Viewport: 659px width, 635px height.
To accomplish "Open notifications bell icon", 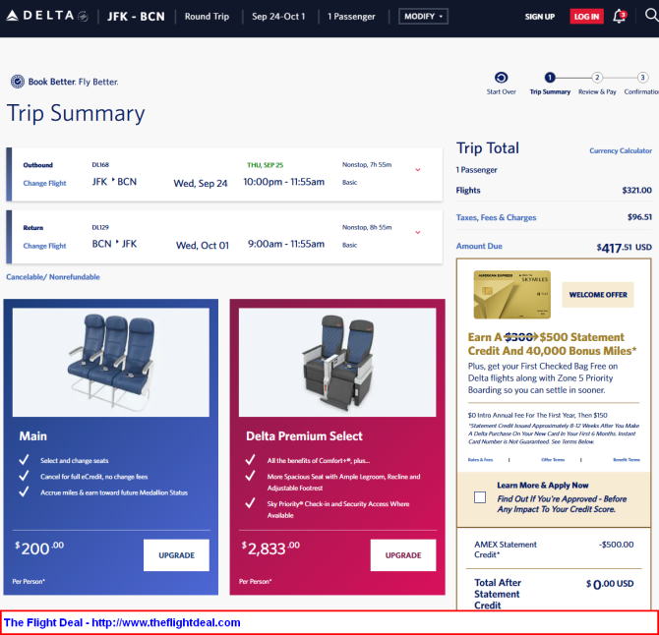I will click(619, 17).
